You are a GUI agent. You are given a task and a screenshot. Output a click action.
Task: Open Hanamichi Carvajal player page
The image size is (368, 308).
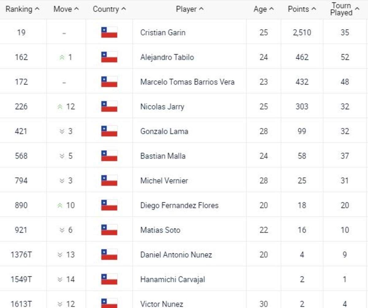pyautogui.click(x=172, y=279)
